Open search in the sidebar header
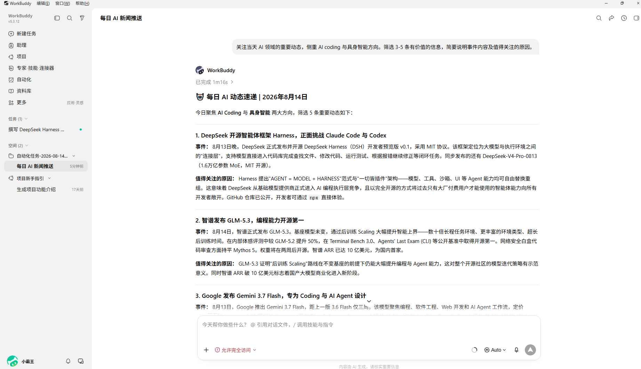The image size is (641, 369). click(x=70, y=18)
